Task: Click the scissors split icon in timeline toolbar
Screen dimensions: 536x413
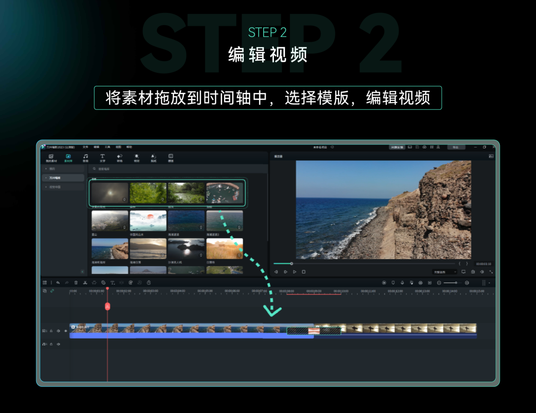Action: (85, 282)
